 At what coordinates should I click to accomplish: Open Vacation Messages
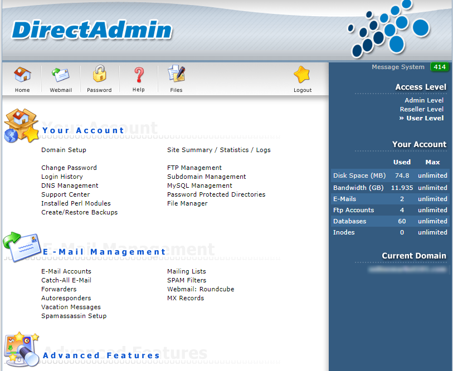click(71, 307)
